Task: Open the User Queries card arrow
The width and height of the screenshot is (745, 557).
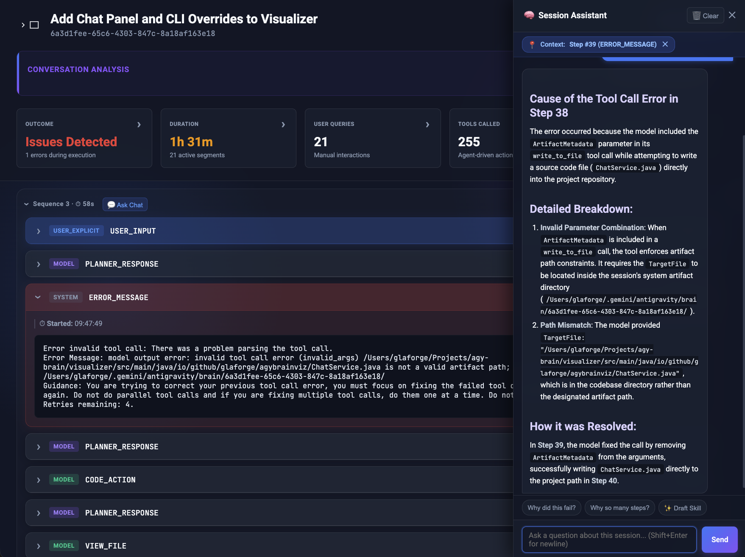Action: coord(427,124)
